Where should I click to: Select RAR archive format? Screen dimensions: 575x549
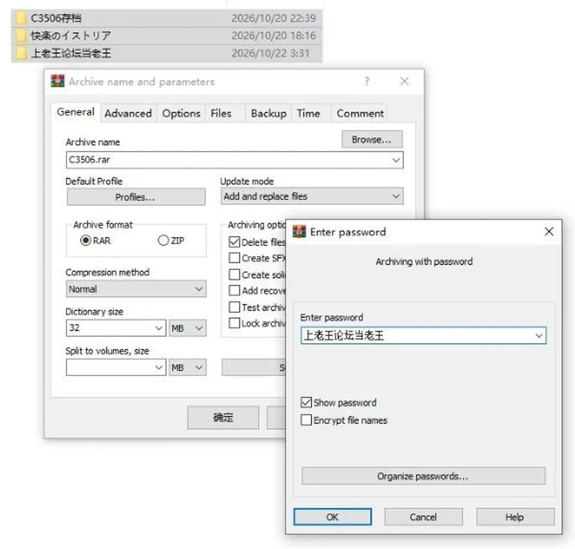point(86,241)
